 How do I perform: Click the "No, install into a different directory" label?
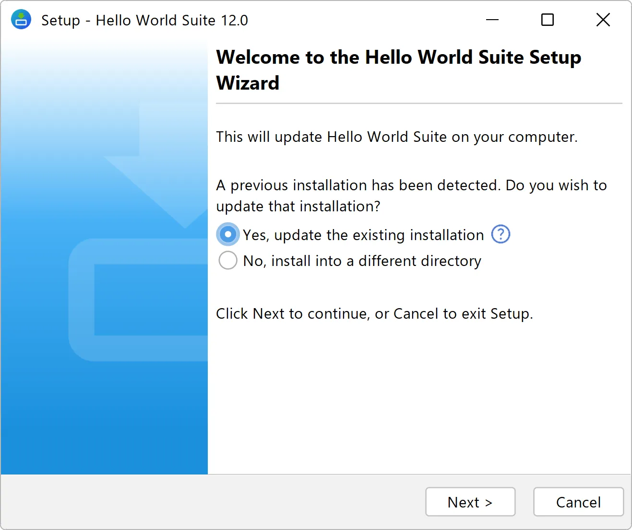click(x=362, y=261)
